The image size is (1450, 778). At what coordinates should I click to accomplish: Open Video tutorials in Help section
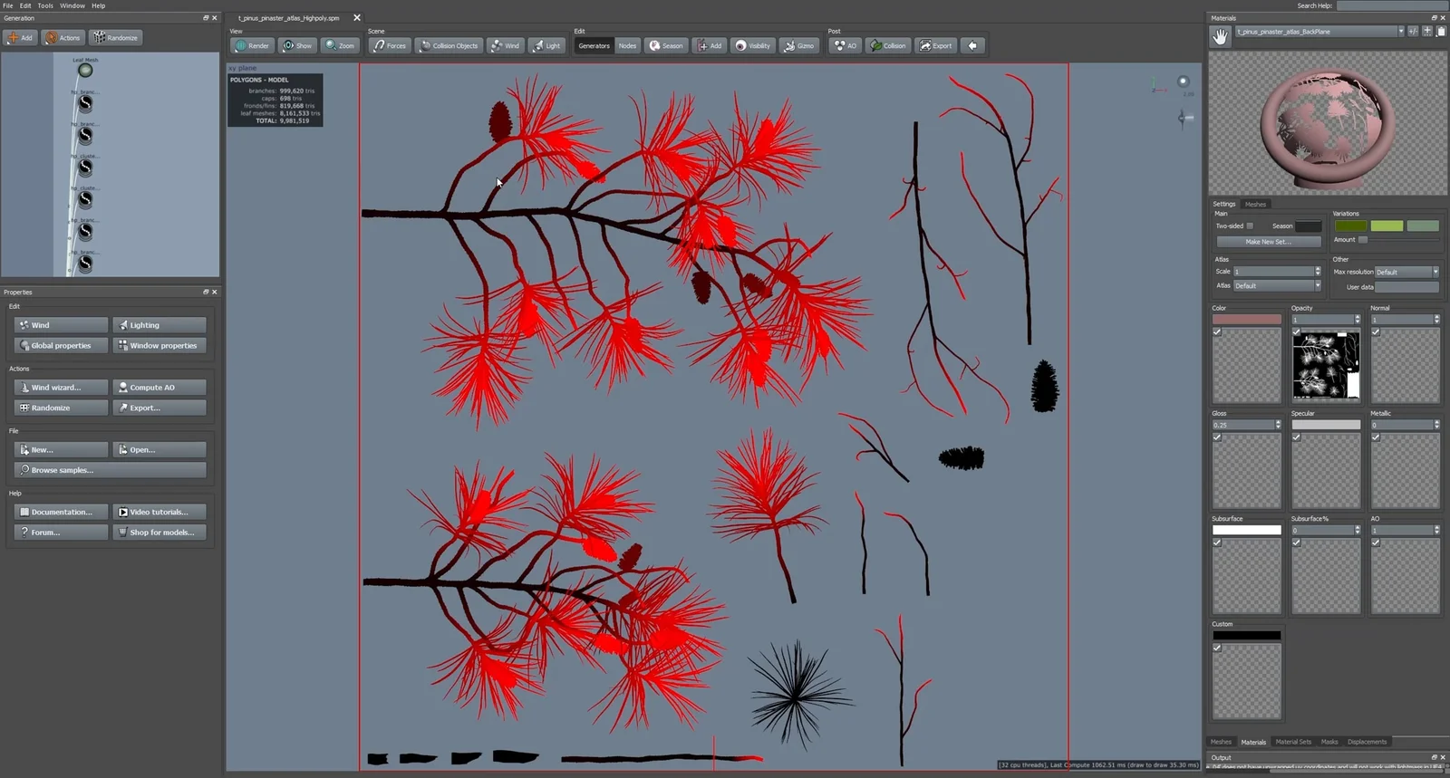coord(159,512)
